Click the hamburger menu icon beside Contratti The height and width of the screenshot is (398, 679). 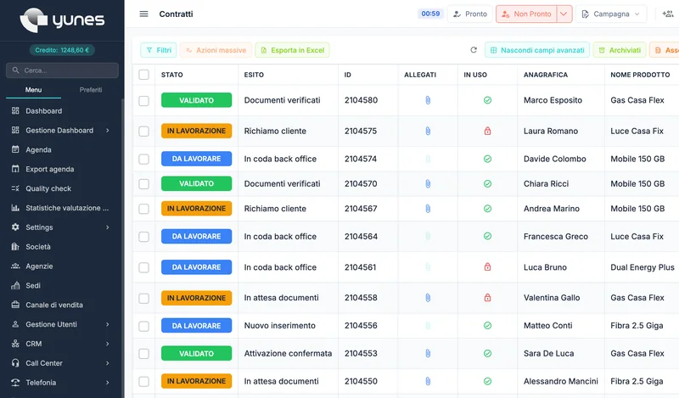(143, 14)
